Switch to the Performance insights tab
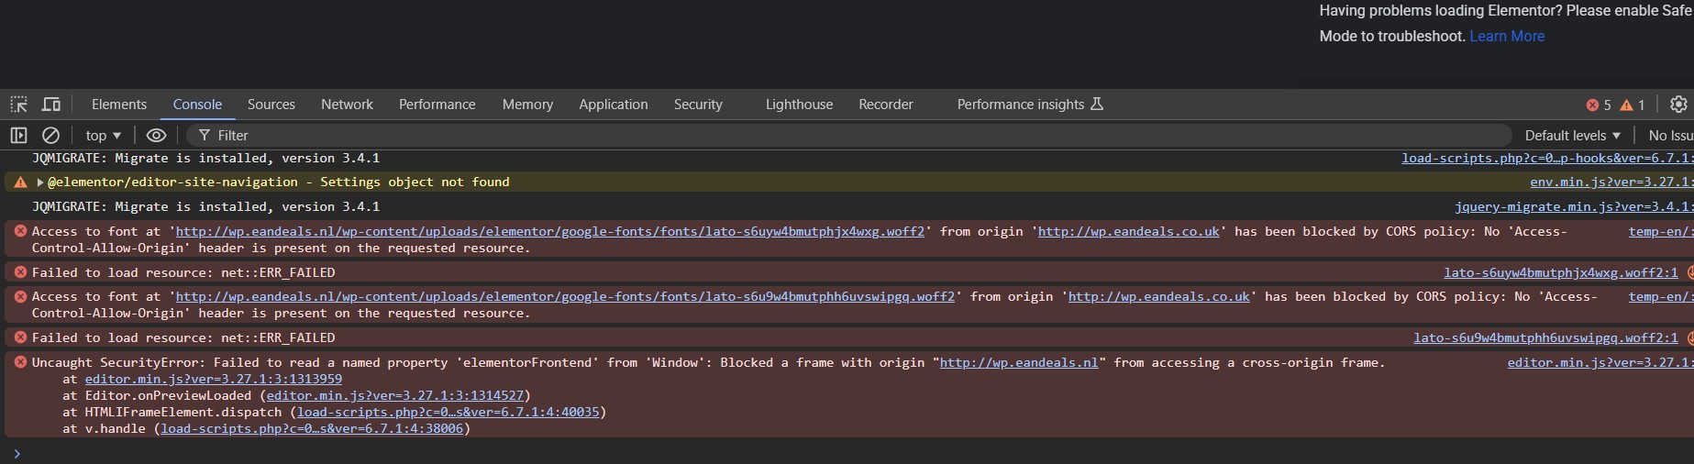This screenshot has width=1694, height=464. tap(1030, 105)
